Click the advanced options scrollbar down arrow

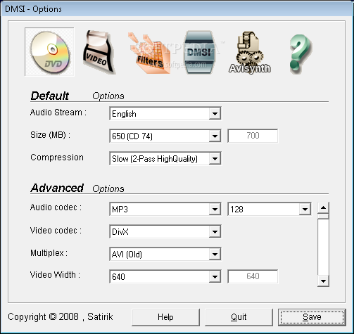(x=323, y=281)
